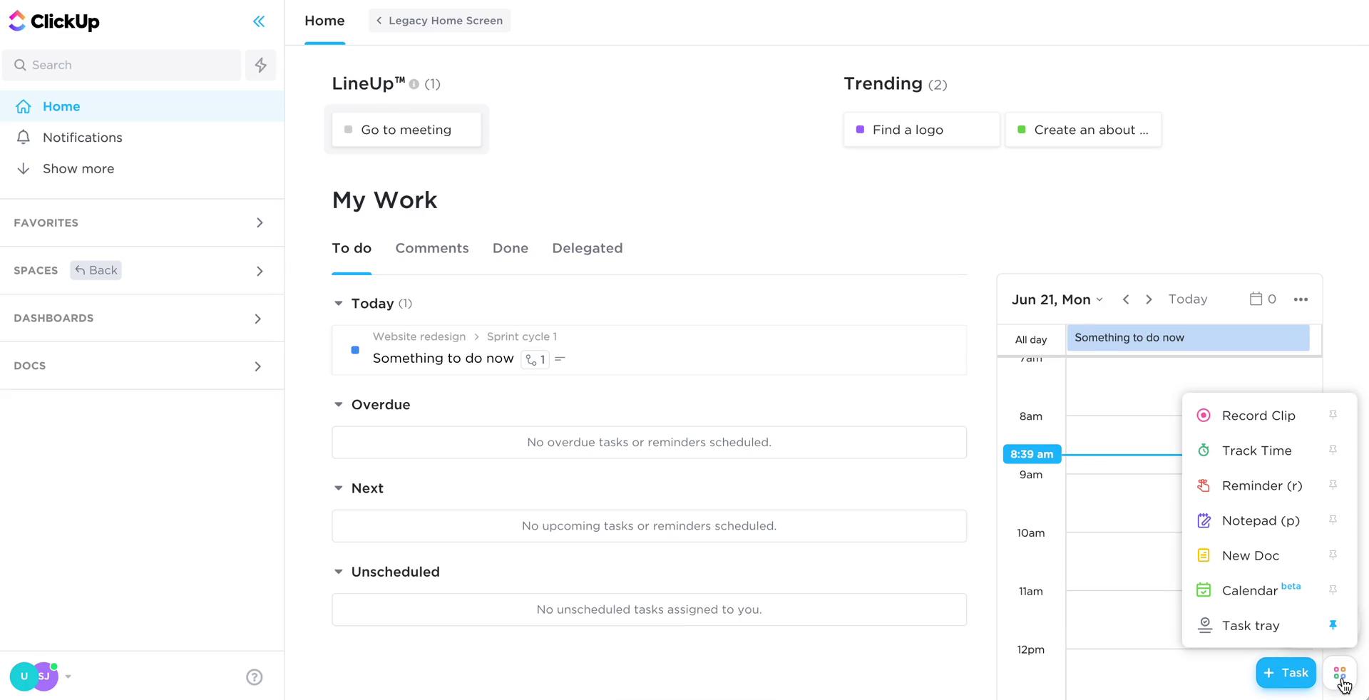Click the ClickUp logo

click(54, 21)
